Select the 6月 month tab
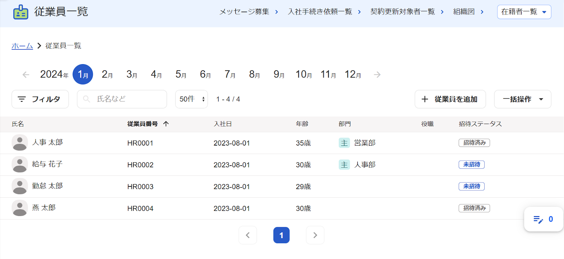The height and width of the screenshot is (259, 564). coord(205,74)
